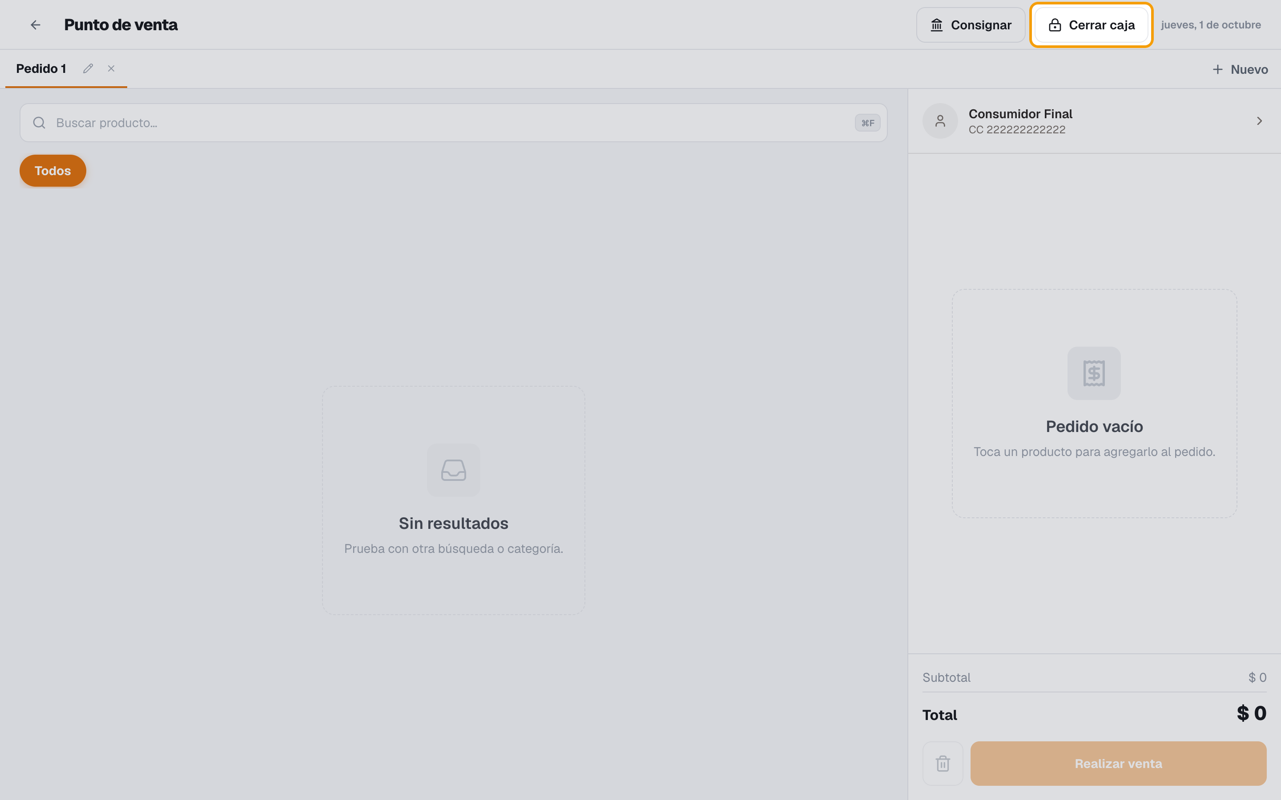
Task: Add a new order with Nuevo
Action: 1240,69
